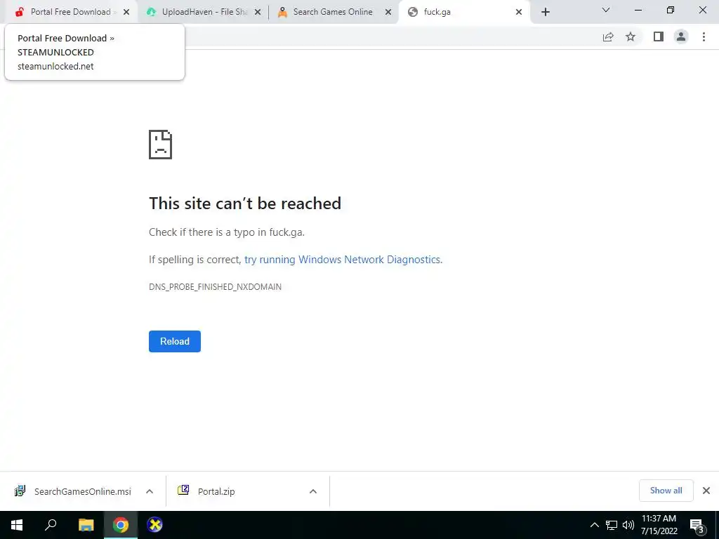This screenshot has height=539, width=719.
Task: Open the network icon in the system tray
Action: 612,525
